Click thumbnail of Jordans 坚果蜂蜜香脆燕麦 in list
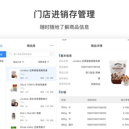The height and width of the screenshot is (129, 129). pos(14,74)
